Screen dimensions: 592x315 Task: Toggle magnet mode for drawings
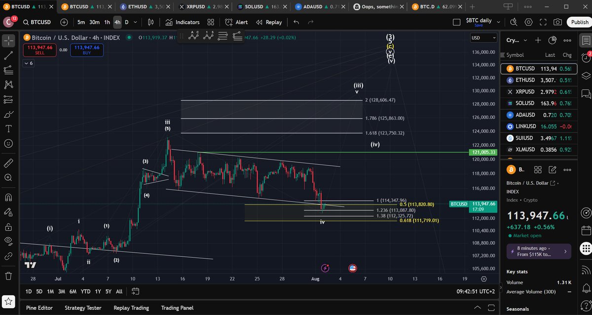click(x=8, y=197)
